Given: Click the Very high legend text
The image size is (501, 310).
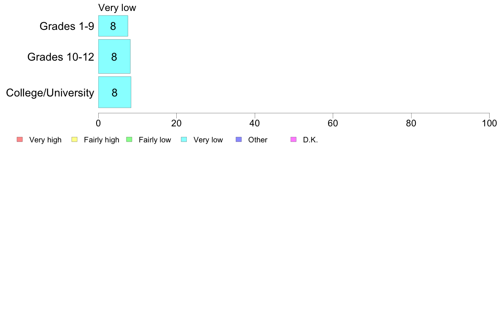Looking at the screenshot, I should [46, 140].
